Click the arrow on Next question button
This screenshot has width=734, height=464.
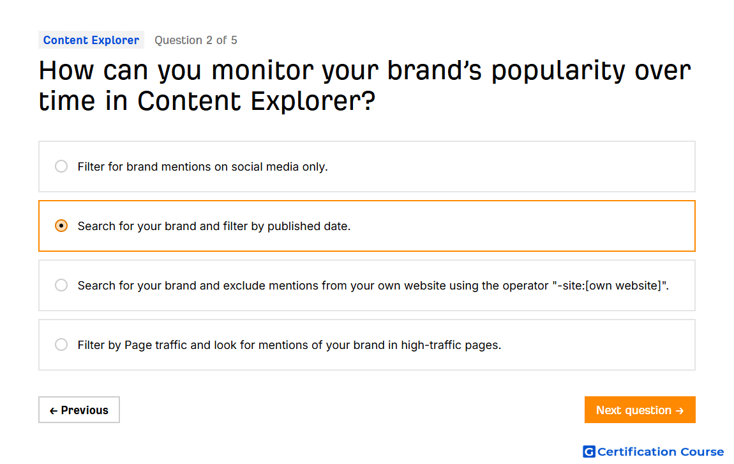pyautogui.click(x=680, y=411)
